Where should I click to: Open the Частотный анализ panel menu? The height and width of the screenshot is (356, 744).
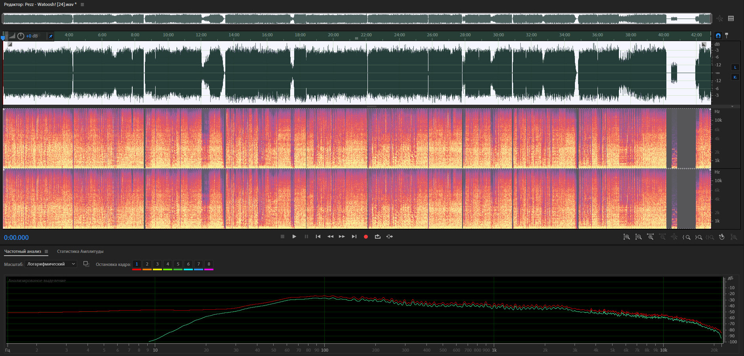point(46,252)
